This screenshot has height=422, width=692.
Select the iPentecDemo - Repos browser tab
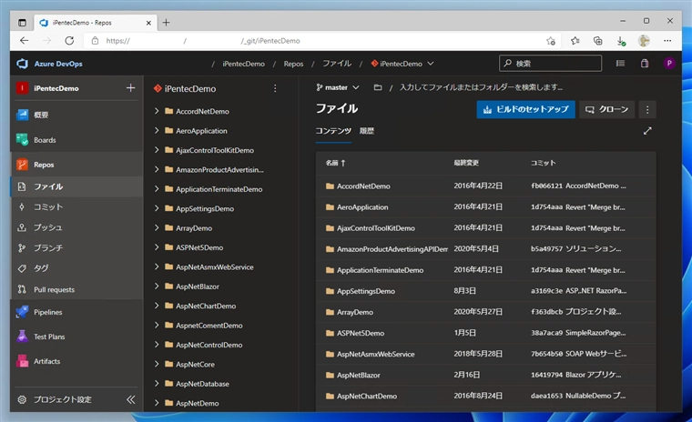[95, 23]
